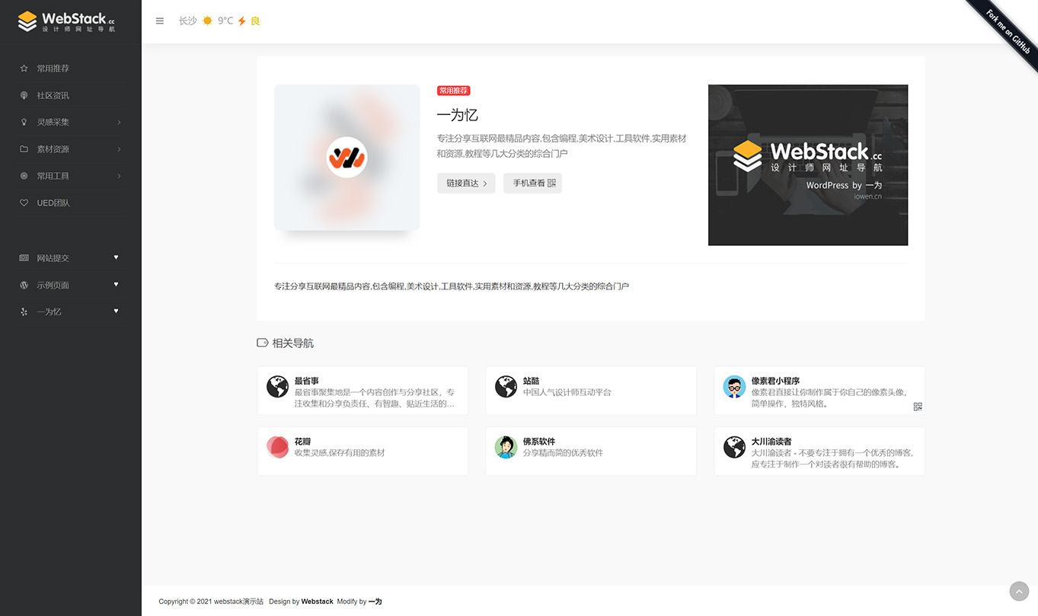Click the red 常用推荐 tag
Image resolution: width=1038 pixels, height=616 pixels.
(454, 91)
